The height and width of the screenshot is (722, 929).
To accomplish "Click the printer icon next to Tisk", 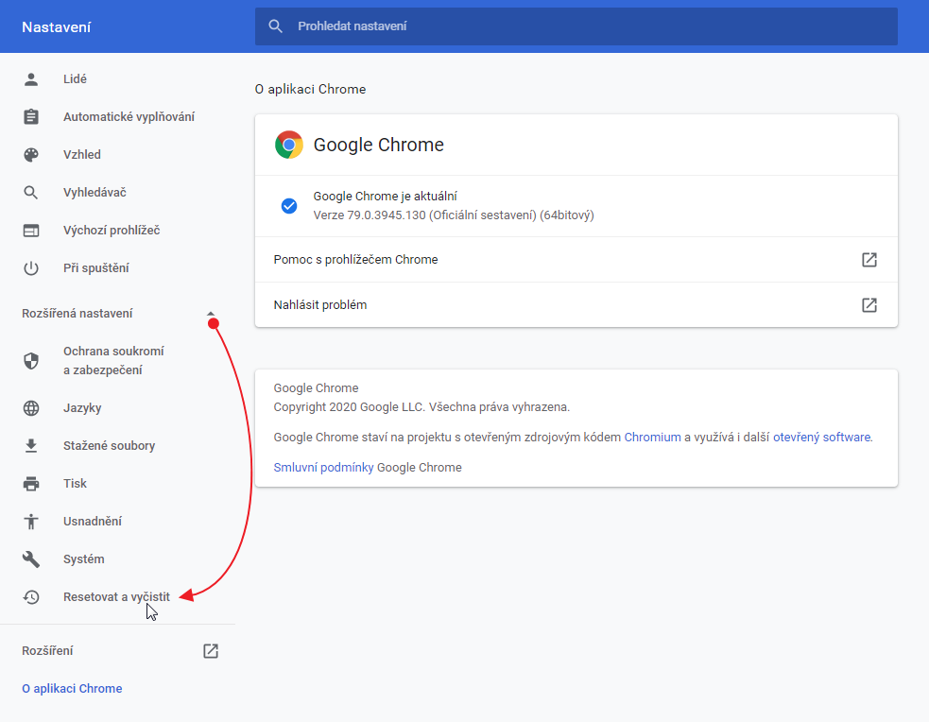I will (x=31, y=484).
